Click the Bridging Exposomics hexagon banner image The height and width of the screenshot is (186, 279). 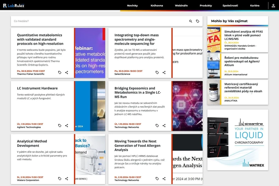coord(188,106)
